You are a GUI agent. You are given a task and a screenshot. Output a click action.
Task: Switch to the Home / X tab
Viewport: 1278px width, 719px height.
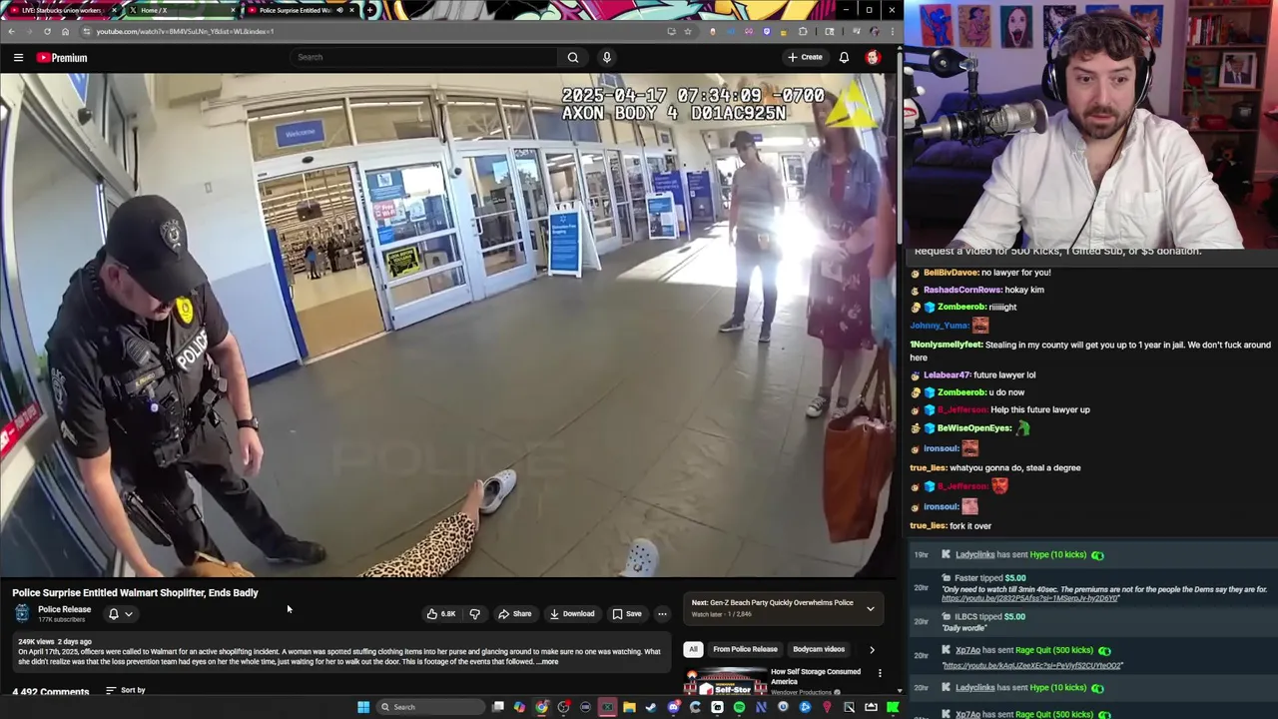pyautogui.click(x=182, y=10)
